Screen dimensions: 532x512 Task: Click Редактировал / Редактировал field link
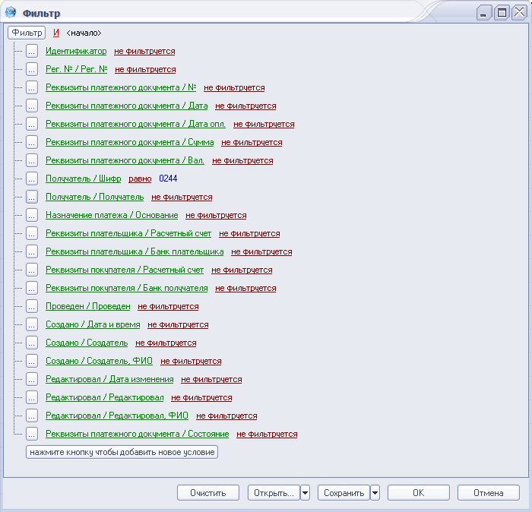point(105,398)
